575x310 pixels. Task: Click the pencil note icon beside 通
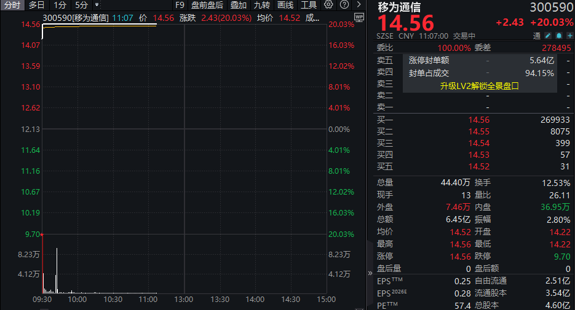point(548,36)
